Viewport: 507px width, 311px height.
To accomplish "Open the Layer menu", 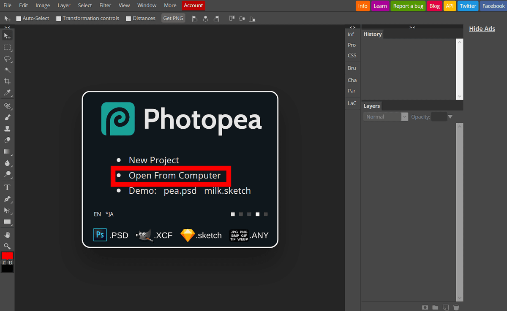I will [x=64, y=5].
